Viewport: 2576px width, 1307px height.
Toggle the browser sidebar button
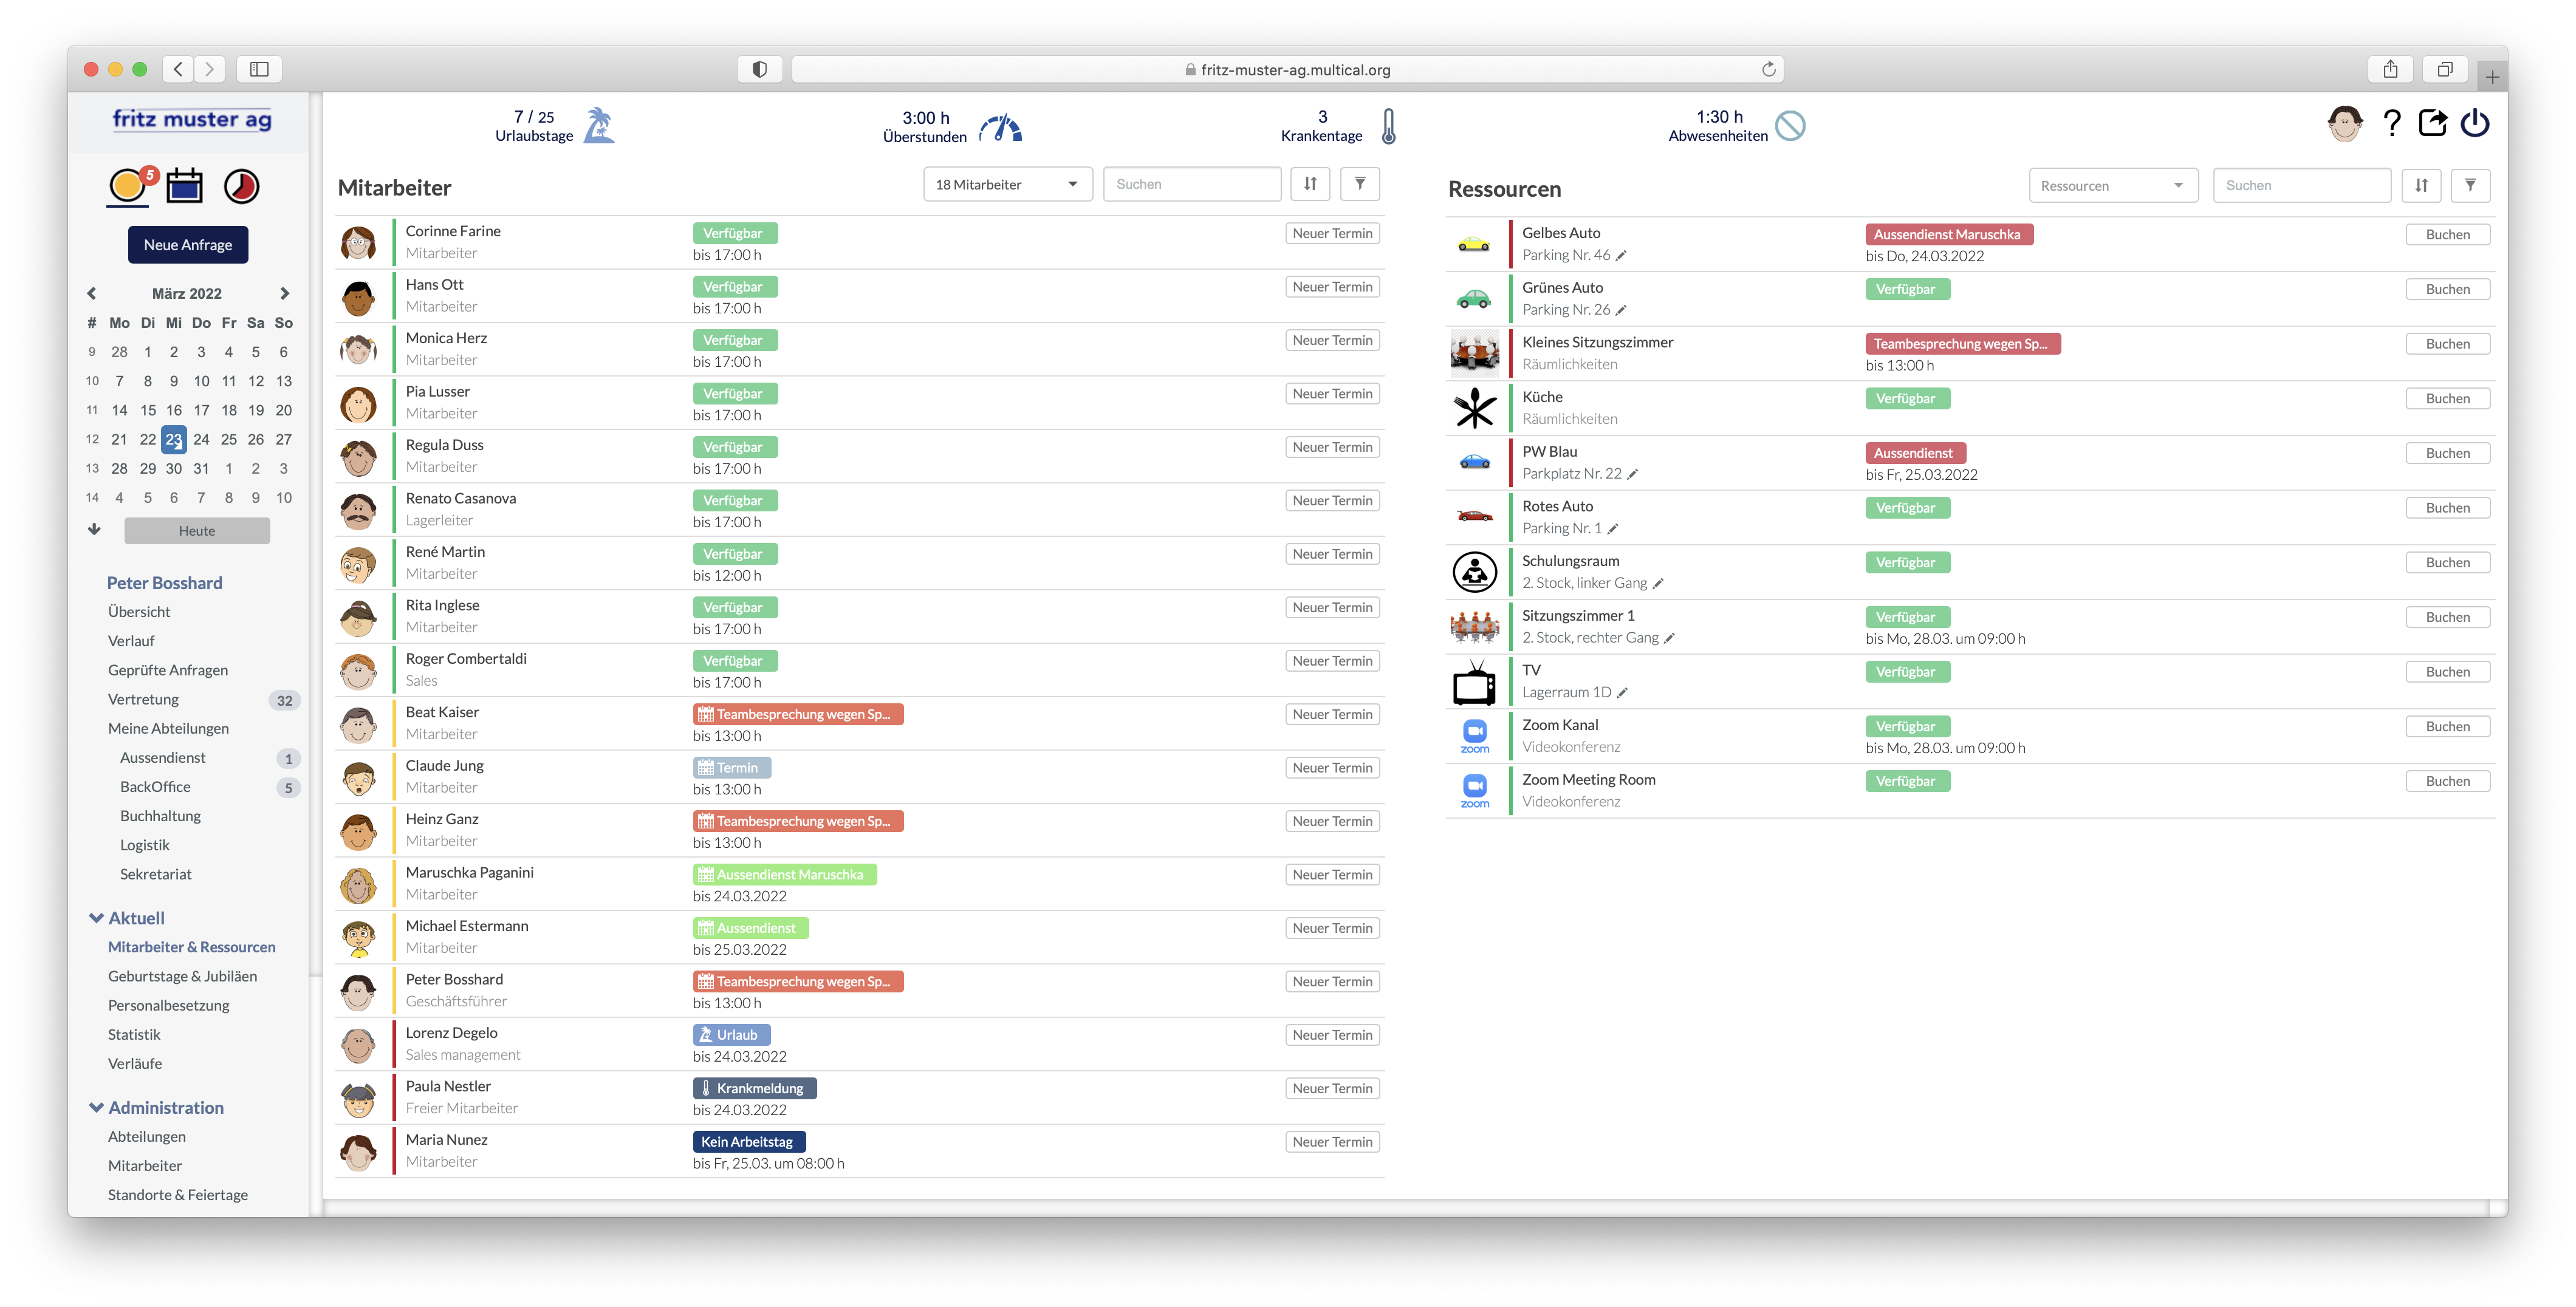coord(259,69)
